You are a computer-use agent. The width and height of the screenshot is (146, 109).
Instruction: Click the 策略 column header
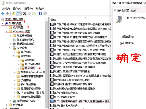coord(53,20)
